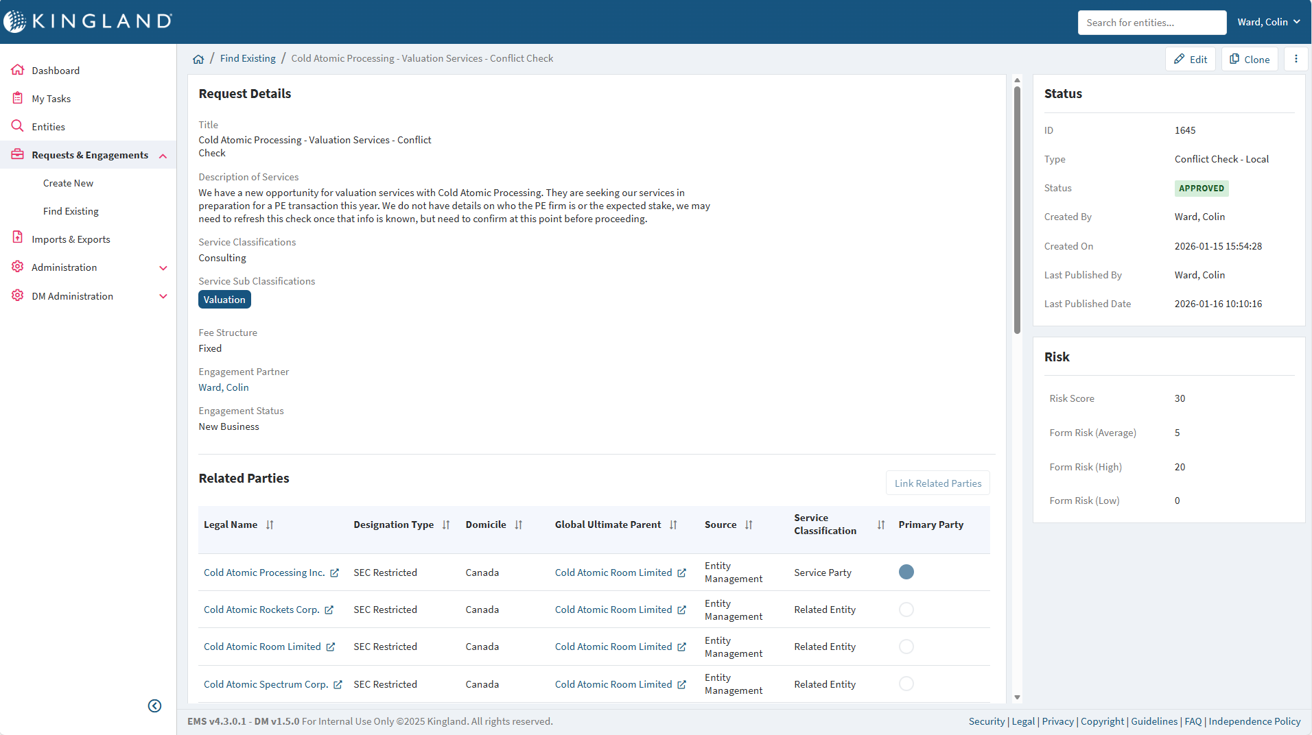Click the Entities magnifier icon in sidebar
The width and height of the screenshot is (1312, 735).
tap(18, 125)
